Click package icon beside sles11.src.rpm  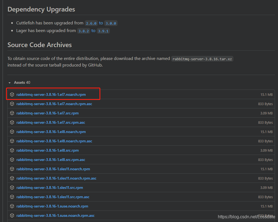12,188
